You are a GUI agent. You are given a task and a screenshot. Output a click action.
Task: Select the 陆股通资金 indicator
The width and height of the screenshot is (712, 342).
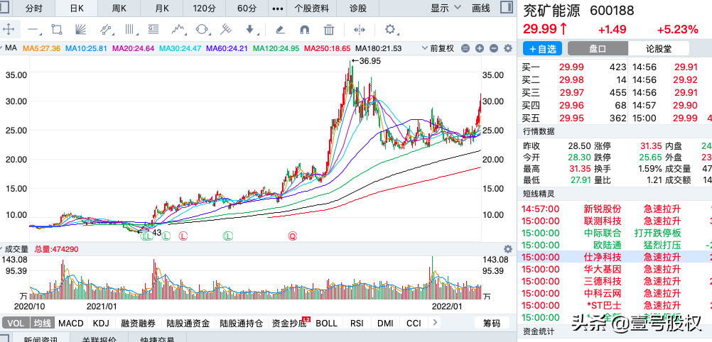pyautogui.click(x=188, y=323)
